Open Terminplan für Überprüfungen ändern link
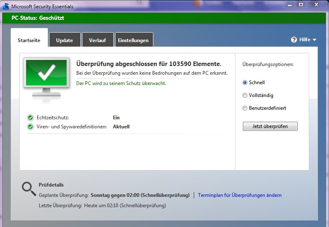Viewport: 329px width, 227px height. click(240, 195)
